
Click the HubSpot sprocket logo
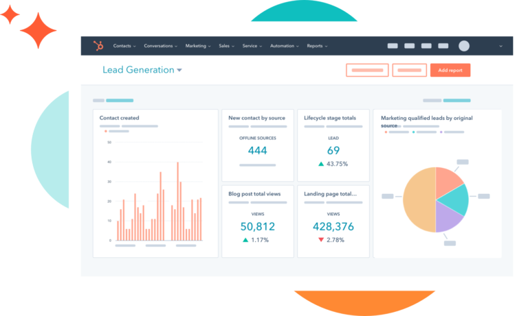(x=98, y=46)
